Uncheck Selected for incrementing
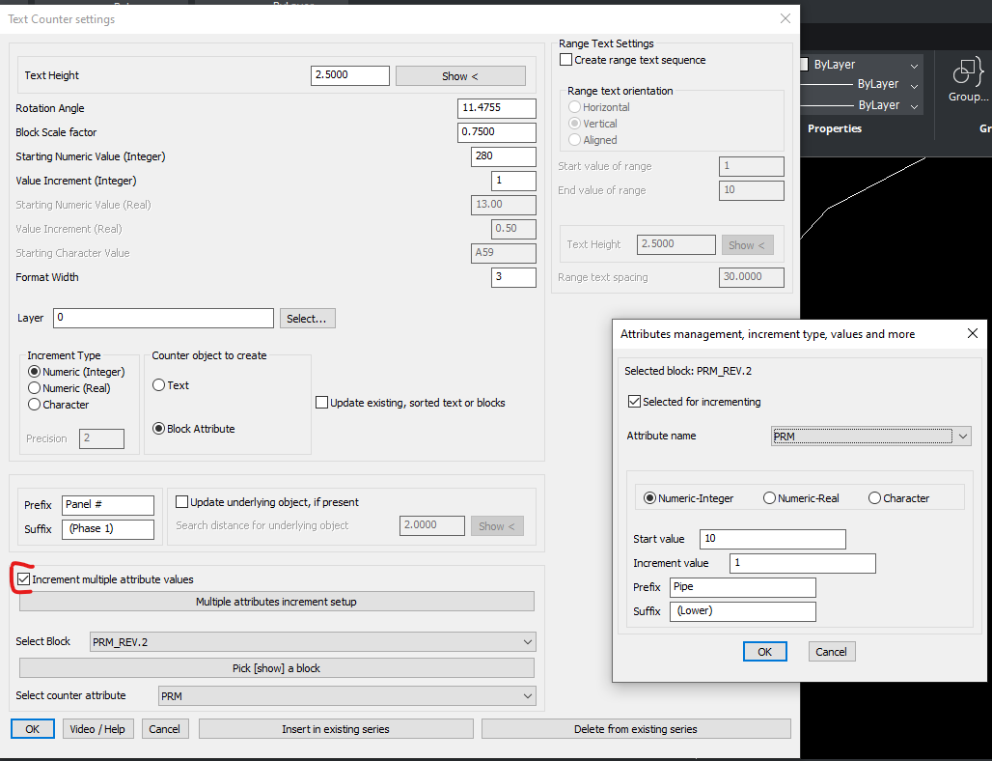Screen dimensions: 992x761 pyautogui.click(x=635, y=403)
